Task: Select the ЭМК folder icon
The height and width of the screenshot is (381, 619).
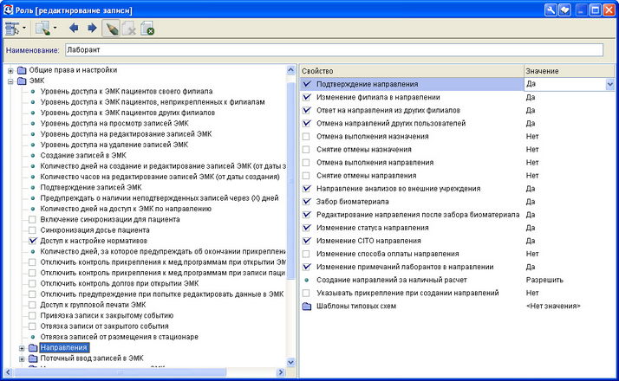Action: pos(23,81)
